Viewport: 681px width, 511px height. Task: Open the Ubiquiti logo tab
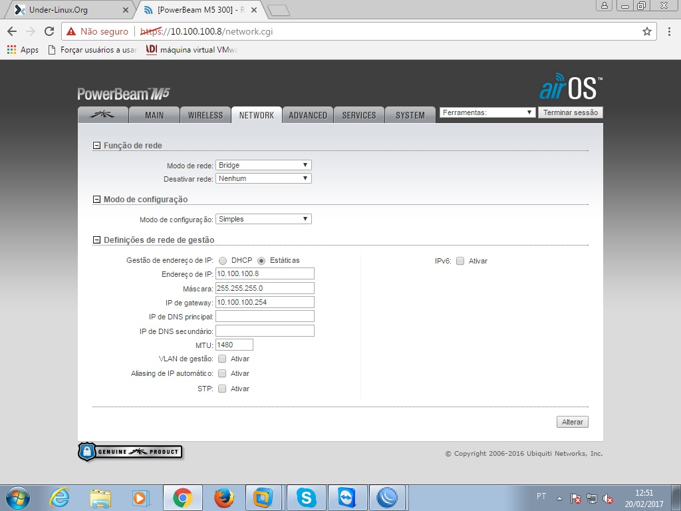point(103,115)
